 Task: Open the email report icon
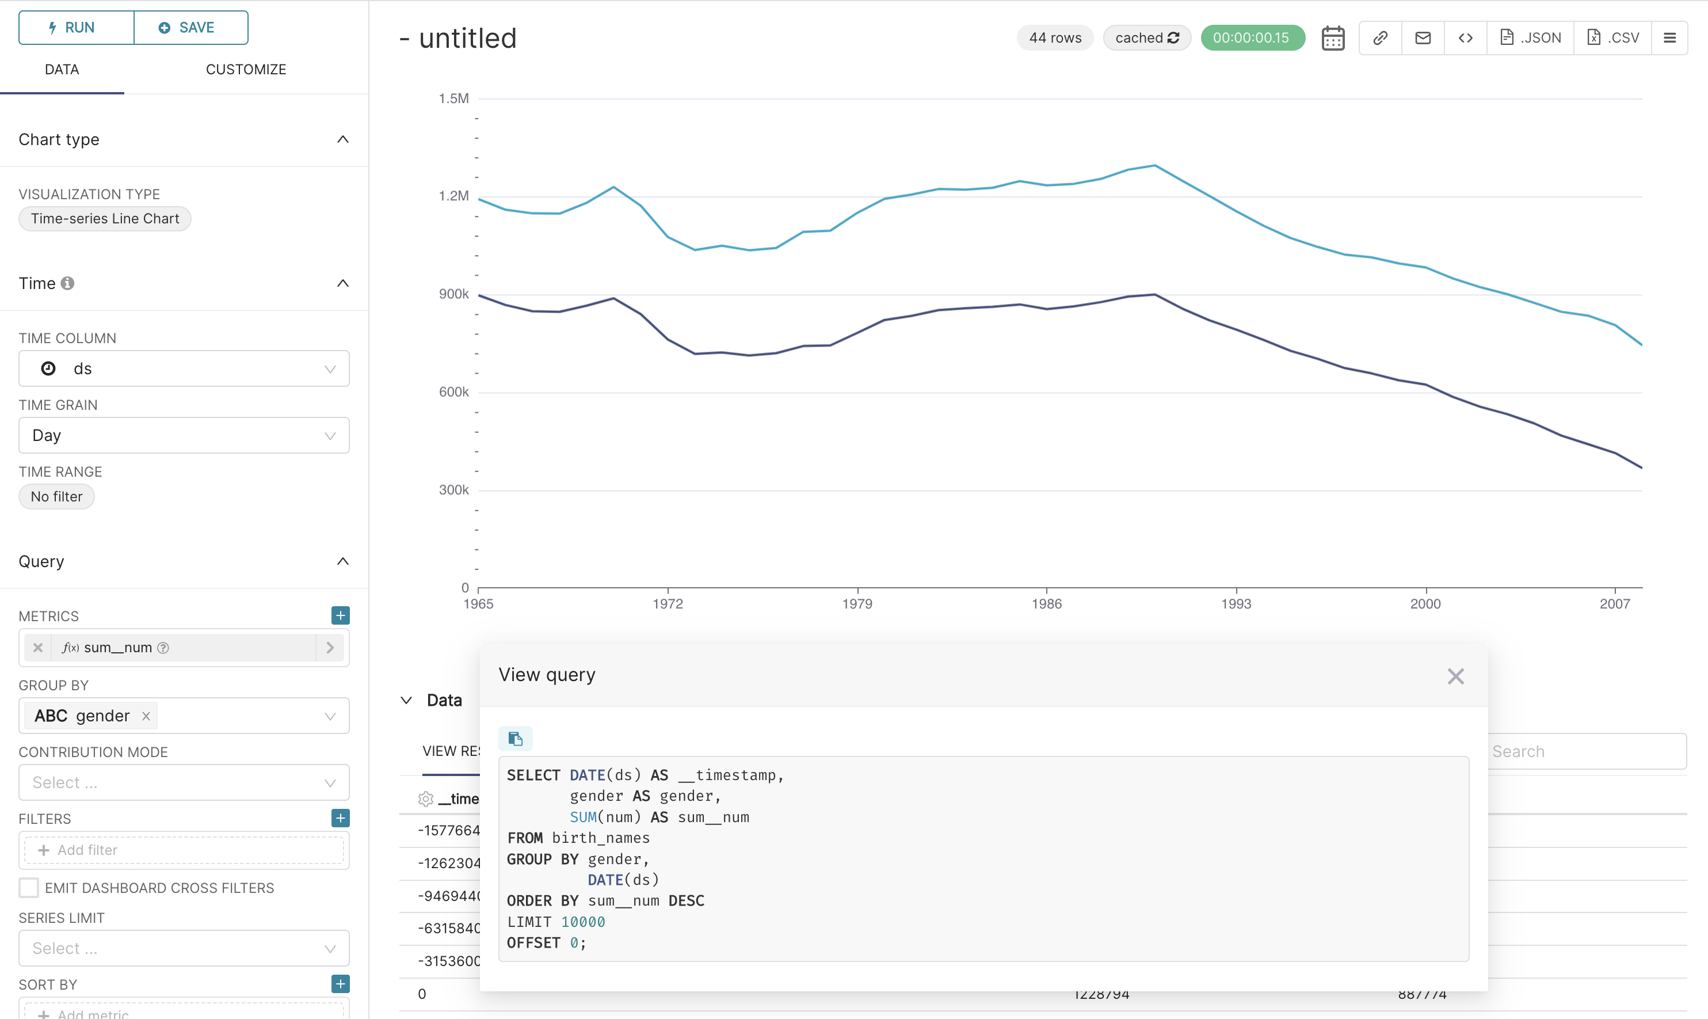pos(1423,38)
